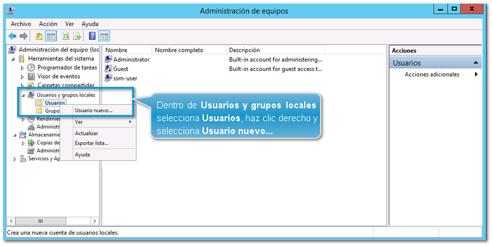This screenshot has height=246, width=492.
Task: Click the Administración de equipos title-bar icon
Action: tap(10, 10)
